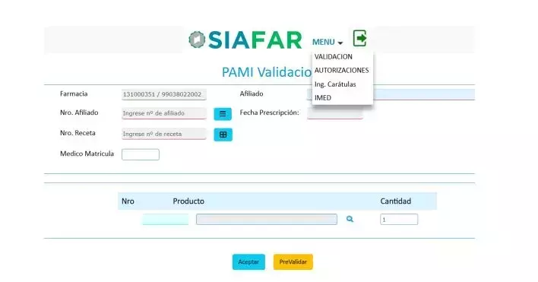The height and width of the screenshot is (282, 538).
Task: Click the product search magnifier icon
Action: click(350, 219)
